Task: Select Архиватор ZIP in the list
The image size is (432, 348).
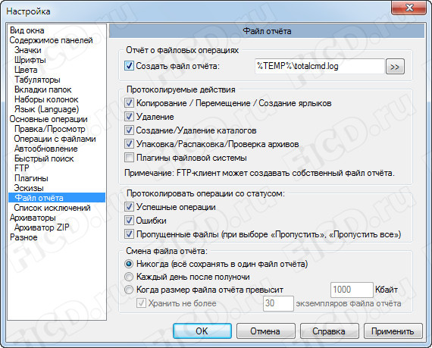Action: coord(42,227)
